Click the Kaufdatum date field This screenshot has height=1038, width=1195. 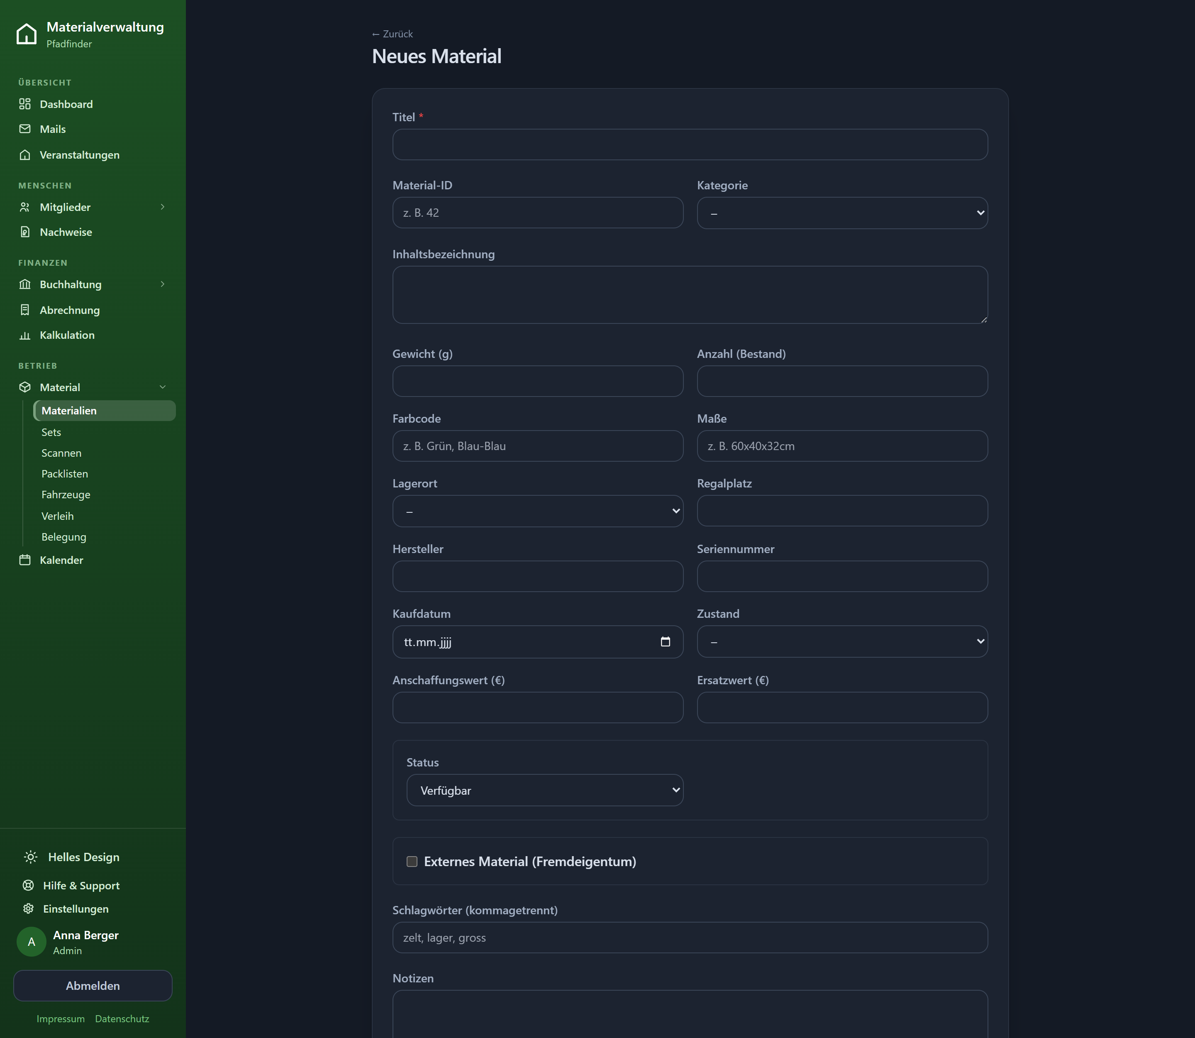click(538, 642)
